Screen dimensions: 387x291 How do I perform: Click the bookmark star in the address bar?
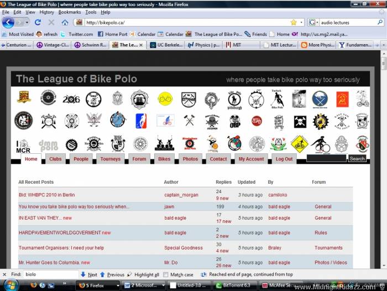pyautogui.click(x=294, y=23)
